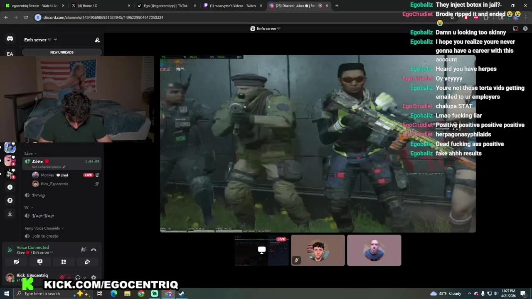Image resolution: width=532 pixels, height=299 pixels.
Task: Open the EA server in the sidebar
Action: coord(10,54)
